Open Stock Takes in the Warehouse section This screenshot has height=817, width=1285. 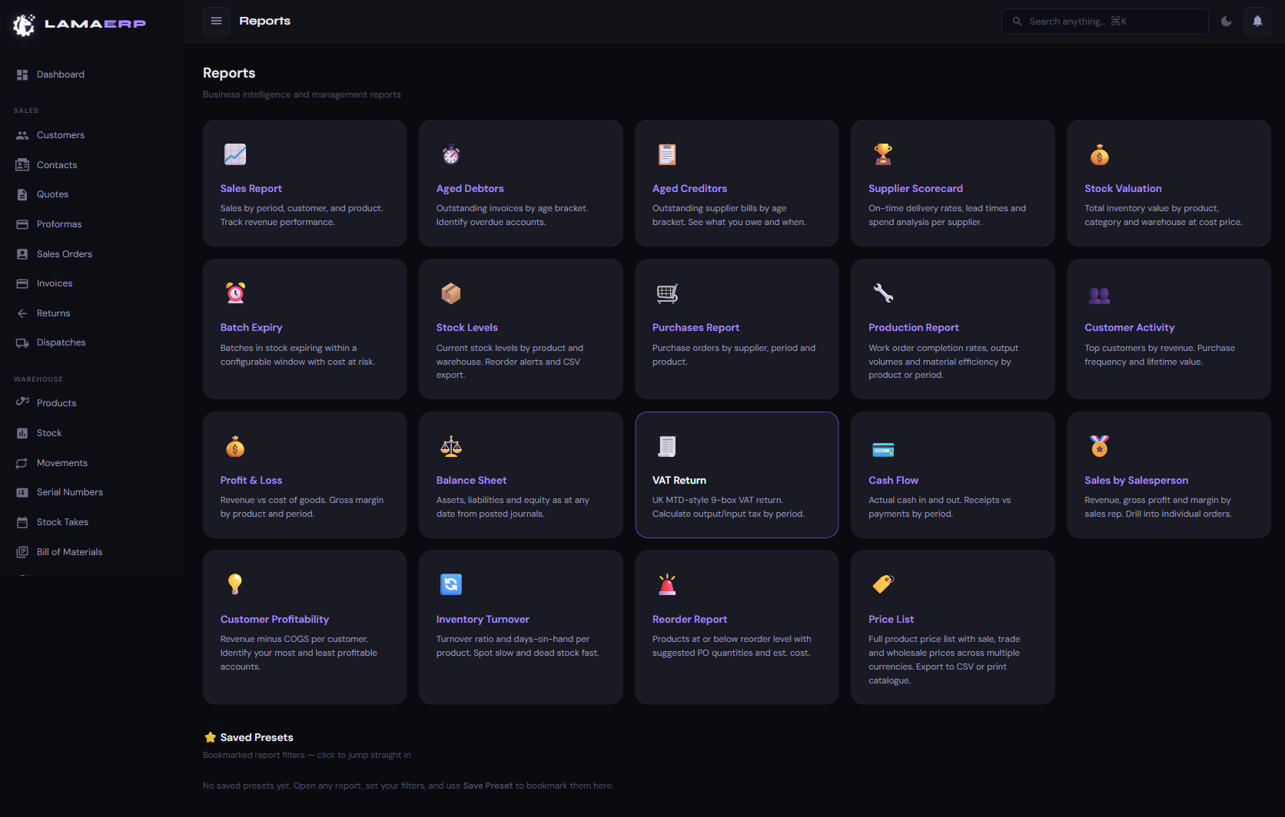click(x=62, y=522)
